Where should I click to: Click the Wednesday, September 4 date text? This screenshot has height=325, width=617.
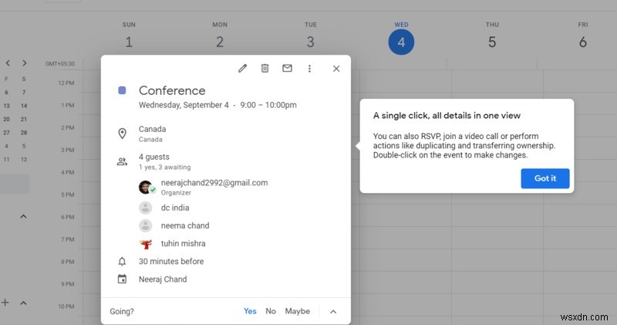coord(184,105)
